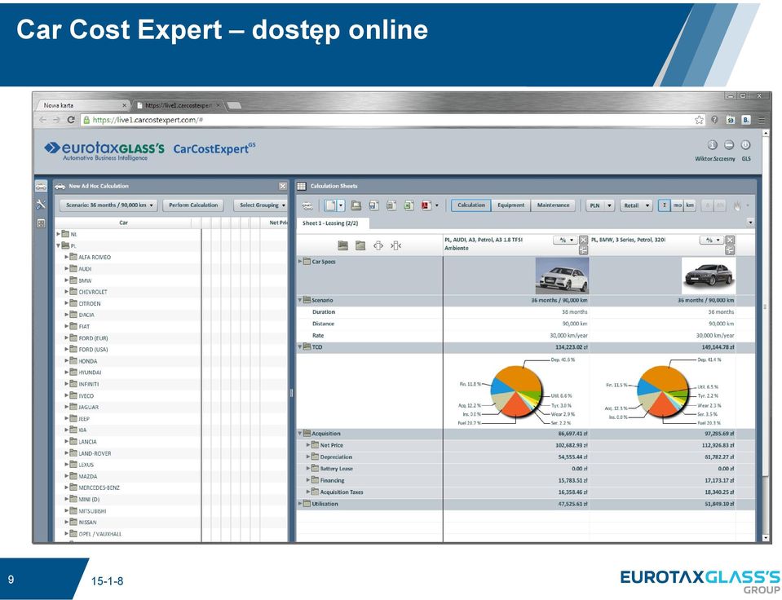The image size is (782, 600).
Task: Close the New Ad Hoc Calculation panel
Action: (283, 186)
